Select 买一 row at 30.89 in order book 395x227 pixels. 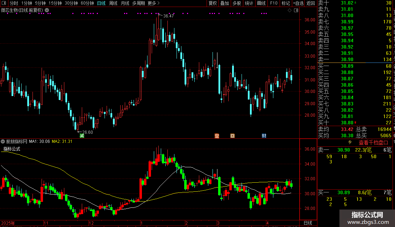355,66
